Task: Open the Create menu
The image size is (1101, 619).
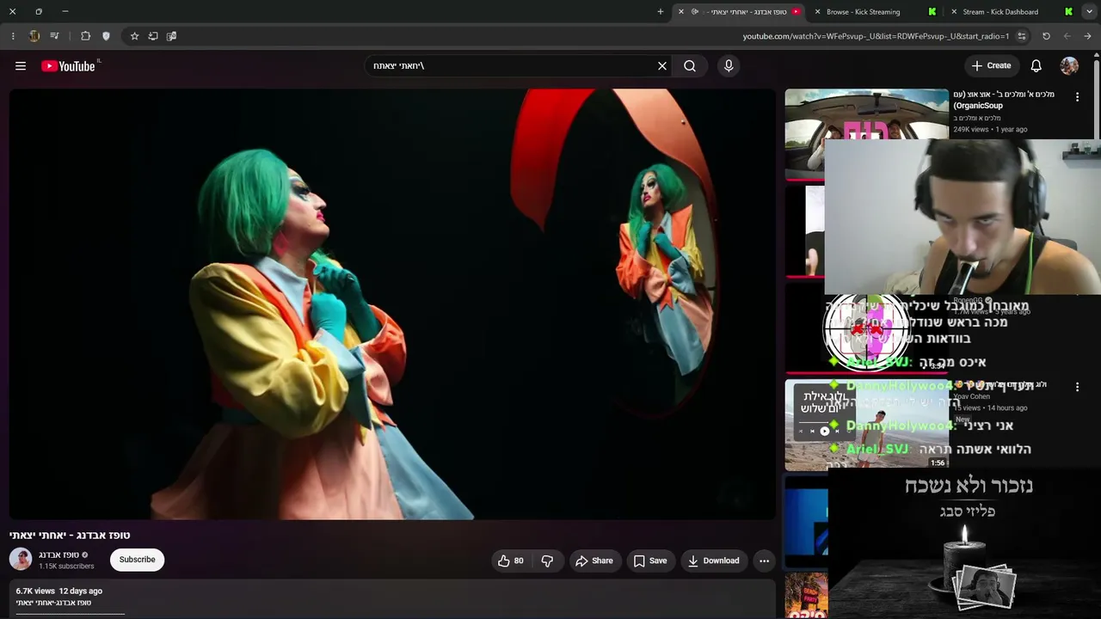Action: [991, 65]
